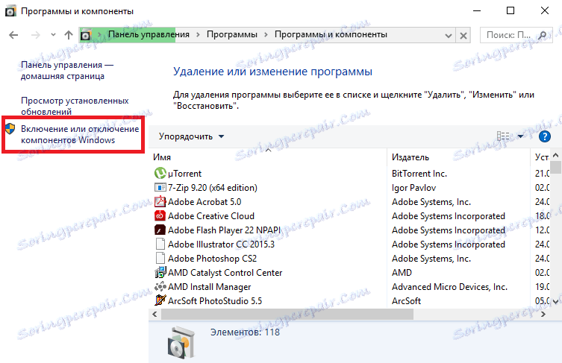The width and height of the screenshot is (562, 363).
Task: Select Adobe Creative Cloud entry
Action: click(x=211, y=216)
